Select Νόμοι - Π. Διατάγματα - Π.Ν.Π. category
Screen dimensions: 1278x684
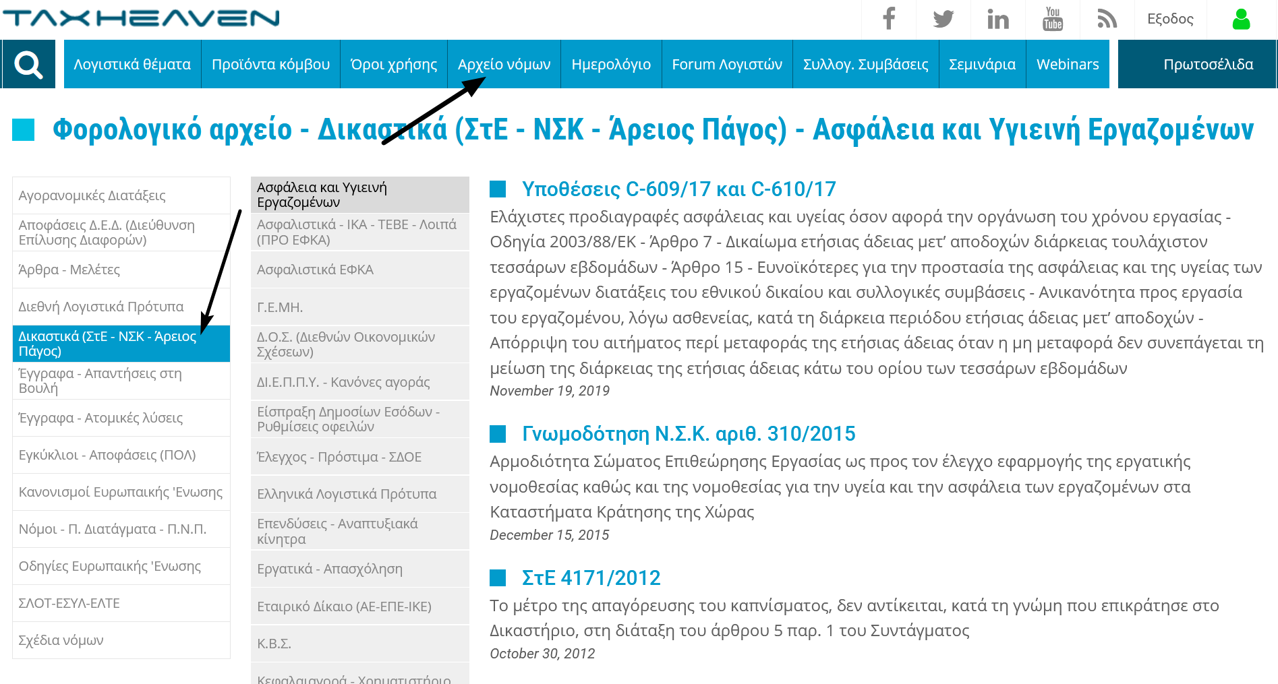point(113,529)
